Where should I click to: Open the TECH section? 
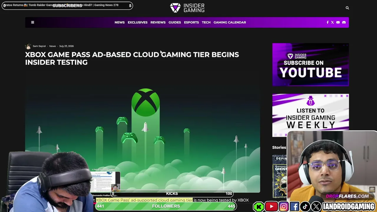tap(206, 22)
